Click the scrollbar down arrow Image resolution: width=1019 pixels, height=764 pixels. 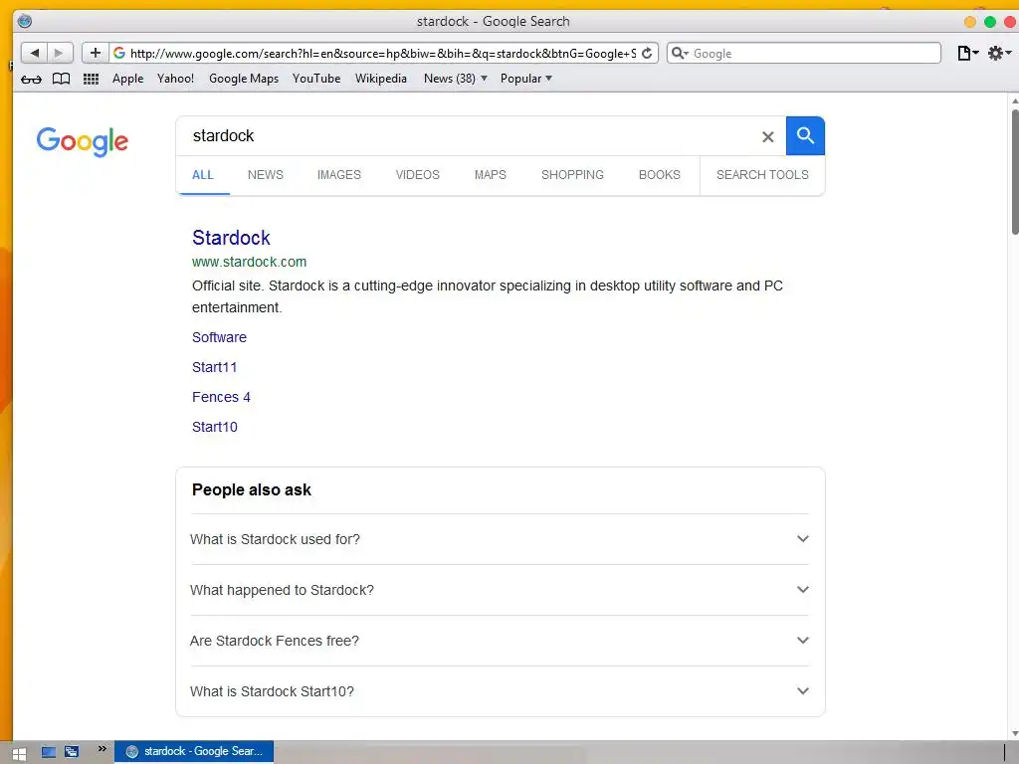pyautogui.click(x=1015, y=733)
